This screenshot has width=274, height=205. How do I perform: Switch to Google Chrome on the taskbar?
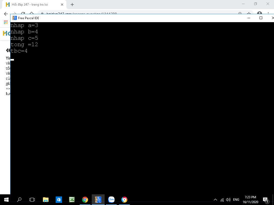[85, 200]
